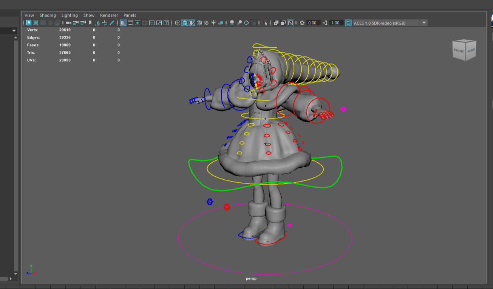Click the Isolate Select icon
This screenshot has width=493, height=289.
point(264,23)
